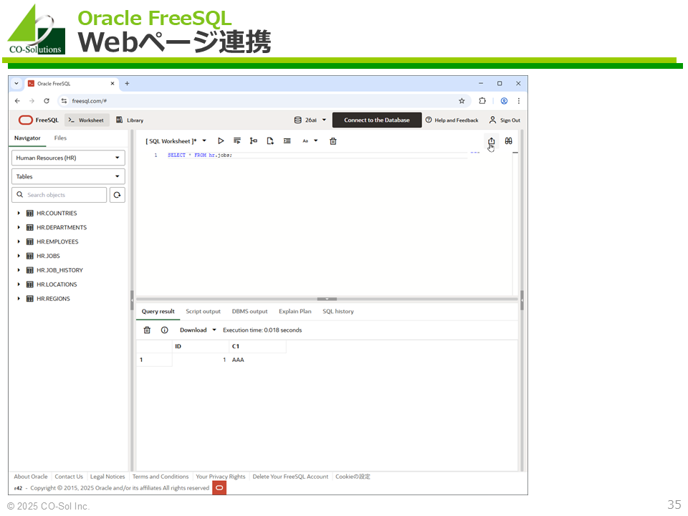The width and height of the screenshot is (688, 516).
Task: Open the Human Resources (HR) schema dropdown
Action: pos(68,158)
